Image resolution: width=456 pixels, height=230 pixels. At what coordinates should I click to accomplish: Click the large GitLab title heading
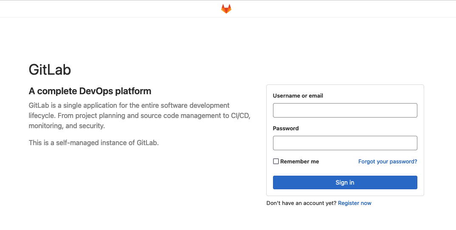tap(50, 70)
